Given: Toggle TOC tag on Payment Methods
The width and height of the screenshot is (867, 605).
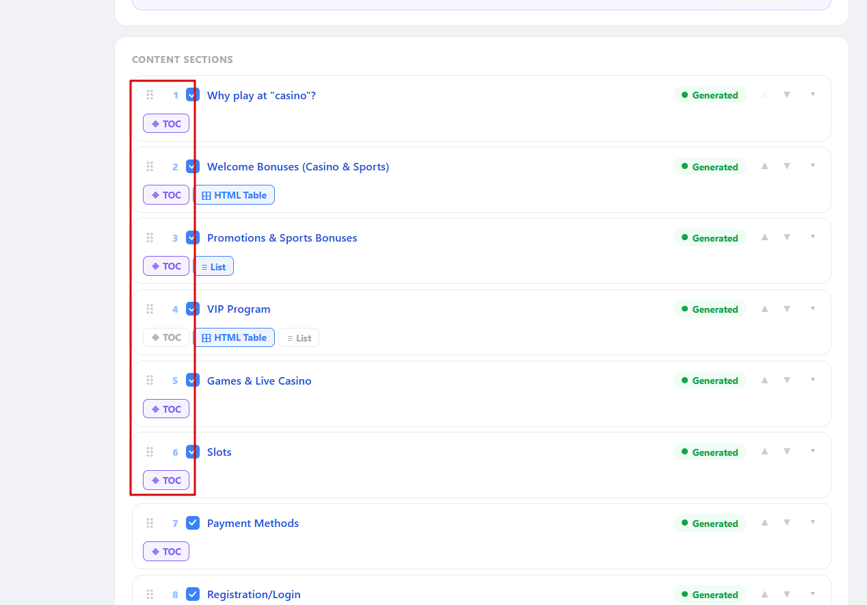Looking at the screenshot, I should pyautogui.click(x=166, y=552).
